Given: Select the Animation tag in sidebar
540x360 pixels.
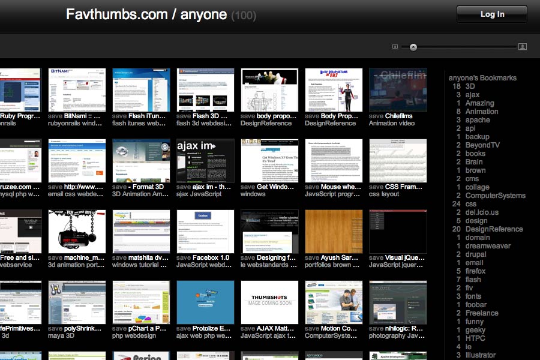Looking at the screenshot, I should pos(482,112).
